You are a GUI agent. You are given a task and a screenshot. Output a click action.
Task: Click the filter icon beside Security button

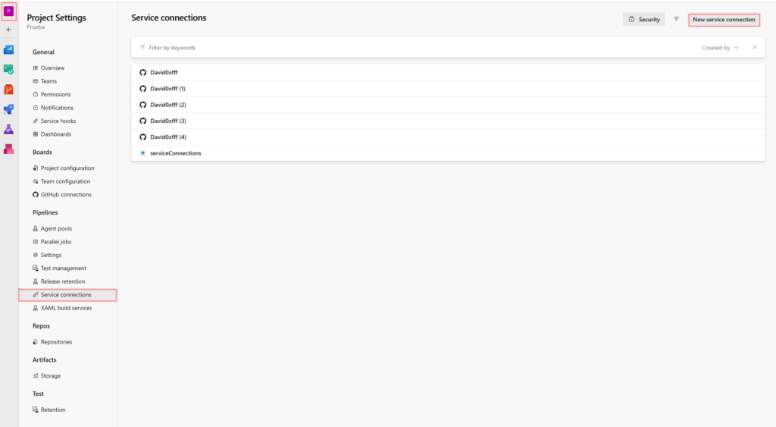tap(676, 19)
